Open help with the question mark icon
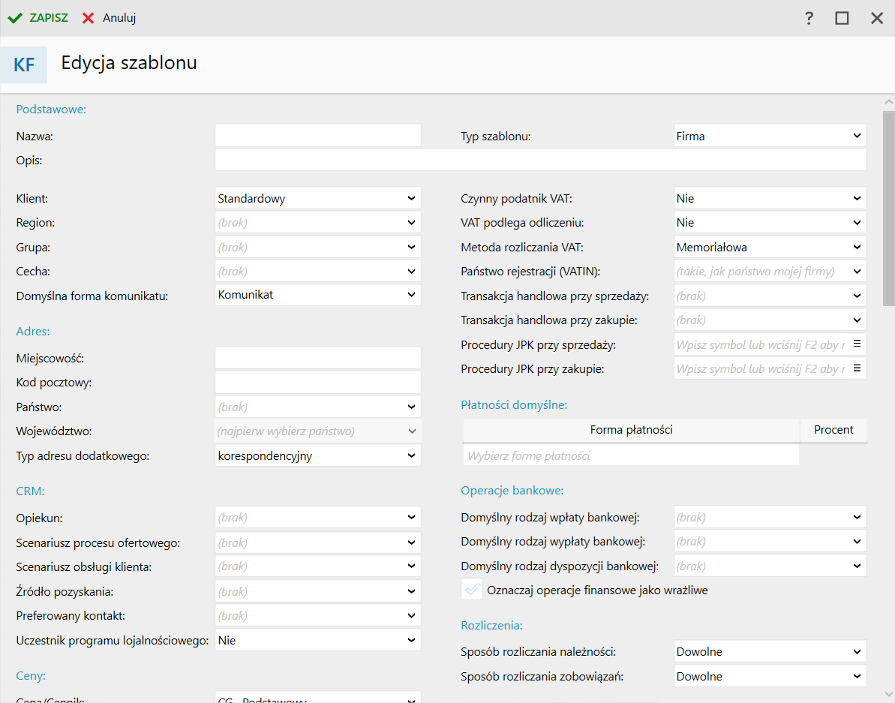The height and width of the screenshot is (703, 895). pyautogui.click(x=809, y=18)
